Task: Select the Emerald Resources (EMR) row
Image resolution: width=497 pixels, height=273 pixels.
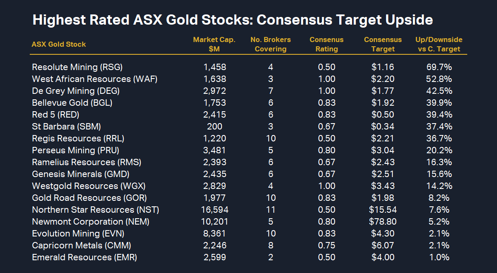Action: click(x=85, y=257)
